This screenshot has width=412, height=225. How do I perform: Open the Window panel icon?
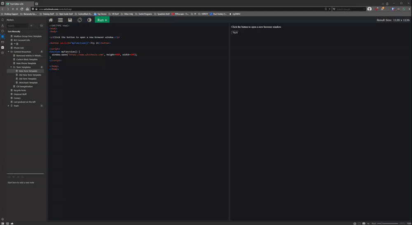tap(2, 42)
